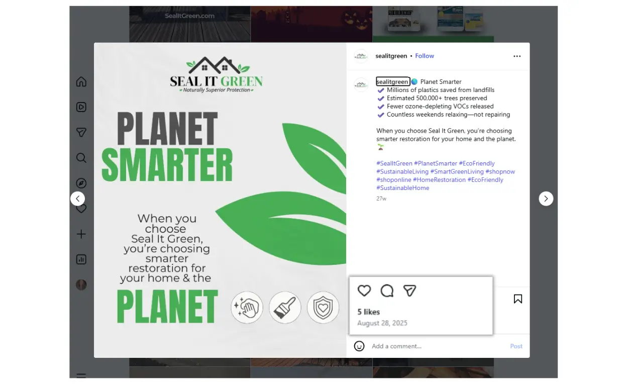The image size is (627, 384).
Task: Open the #PlanetSmarter hashtag link
Action: click(x=436, y=163)
